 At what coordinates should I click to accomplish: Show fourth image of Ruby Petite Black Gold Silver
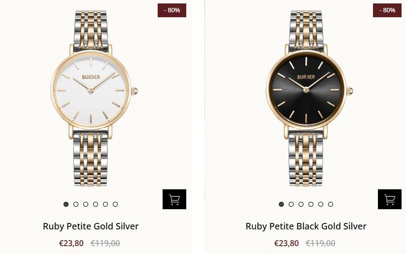click(x=311, y=204)
